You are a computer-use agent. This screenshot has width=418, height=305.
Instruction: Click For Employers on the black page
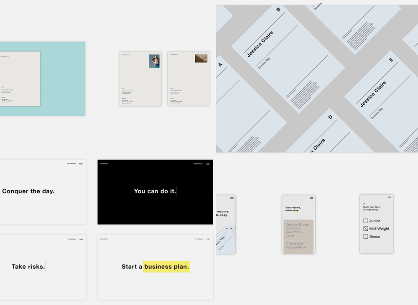(198, 164)
